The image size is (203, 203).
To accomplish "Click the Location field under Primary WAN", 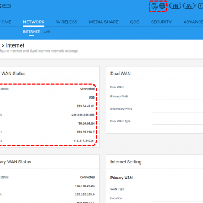I will click(178, 198).
